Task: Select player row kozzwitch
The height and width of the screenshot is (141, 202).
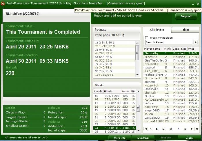Action: [171, 85]
